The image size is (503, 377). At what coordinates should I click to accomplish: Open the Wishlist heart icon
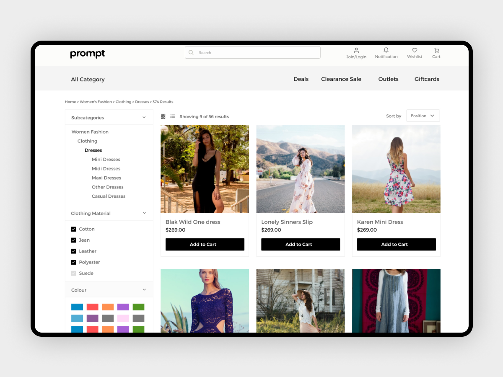click(415, 50)
